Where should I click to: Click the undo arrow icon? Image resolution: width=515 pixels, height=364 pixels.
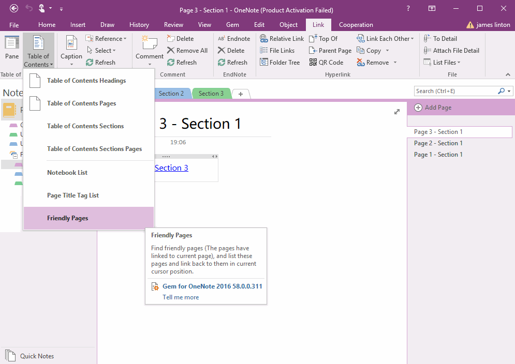[x=29, y=8]
